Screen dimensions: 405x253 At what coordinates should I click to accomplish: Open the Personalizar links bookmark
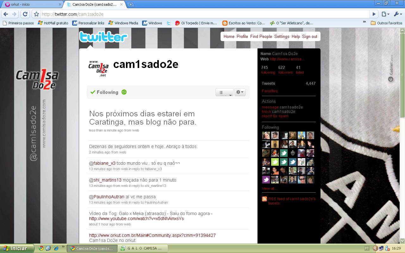point(88,23)
